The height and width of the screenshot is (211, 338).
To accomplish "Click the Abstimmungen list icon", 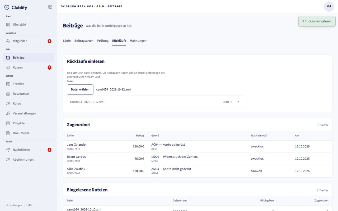I will (x=8, y=160).
